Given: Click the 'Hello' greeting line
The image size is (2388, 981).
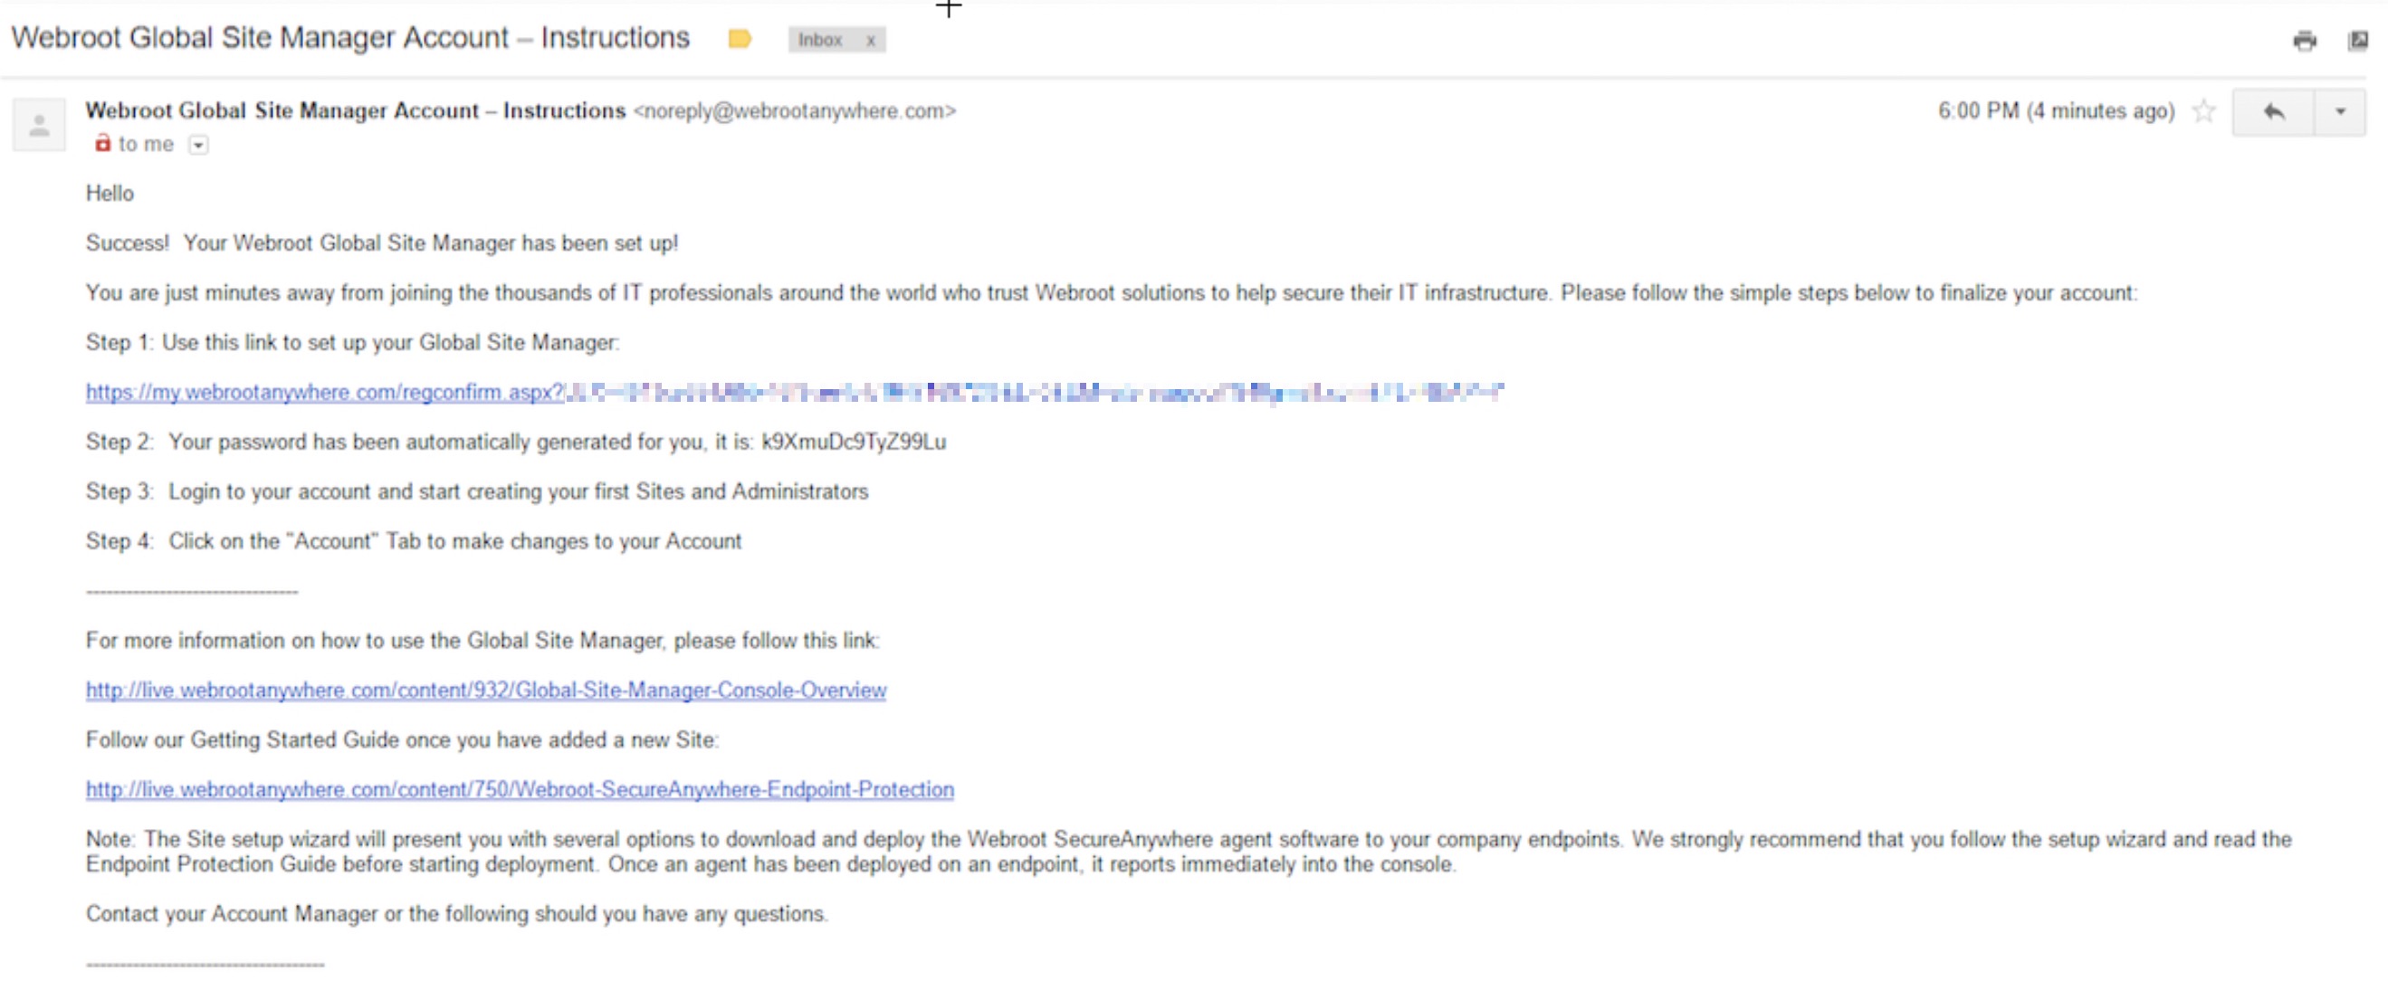Looking at the screenshot, I should 110,194.
